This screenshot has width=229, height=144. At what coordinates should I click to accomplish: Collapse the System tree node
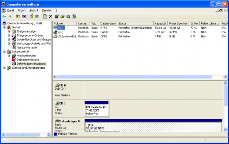point(4,27)
